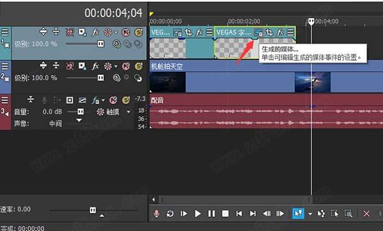Mute track 1 video
This screenshot has height=231, width=383.
click(x=126, y=32)
